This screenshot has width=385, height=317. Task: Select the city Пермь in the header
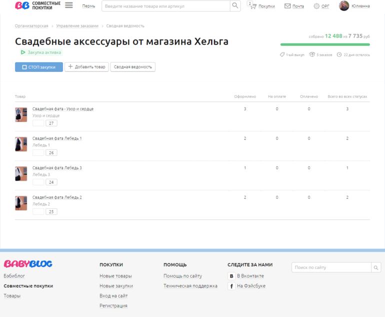pyautogui.click(x=88, y=6)
